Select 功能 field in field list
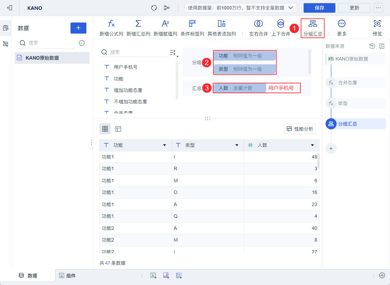 (x=118, y=79)
